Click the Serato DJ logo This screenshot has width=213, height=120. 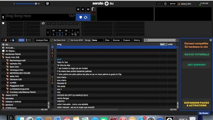pos(103,3)
